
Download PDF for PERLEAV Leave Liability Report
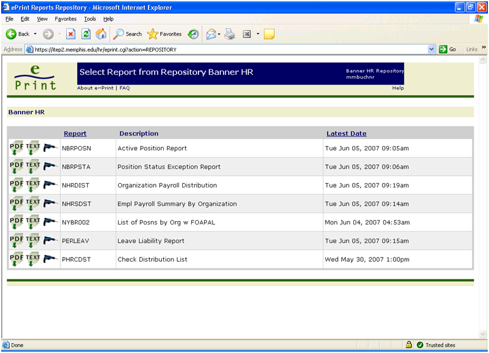[16, 240]
